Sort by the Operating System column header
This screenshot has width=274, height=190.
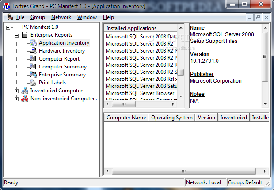tap(172, 118)
